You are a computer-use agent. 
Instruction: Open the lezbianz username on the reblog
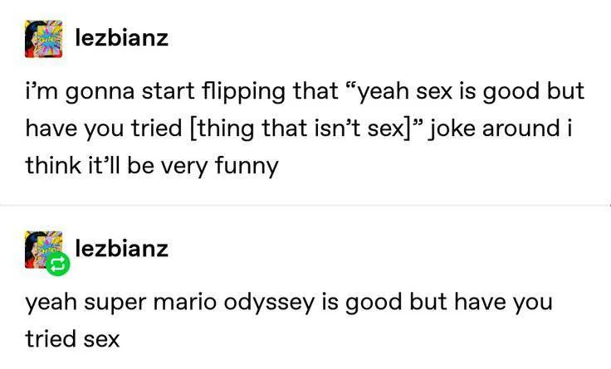pyautogui.click(x=121, y=248)
